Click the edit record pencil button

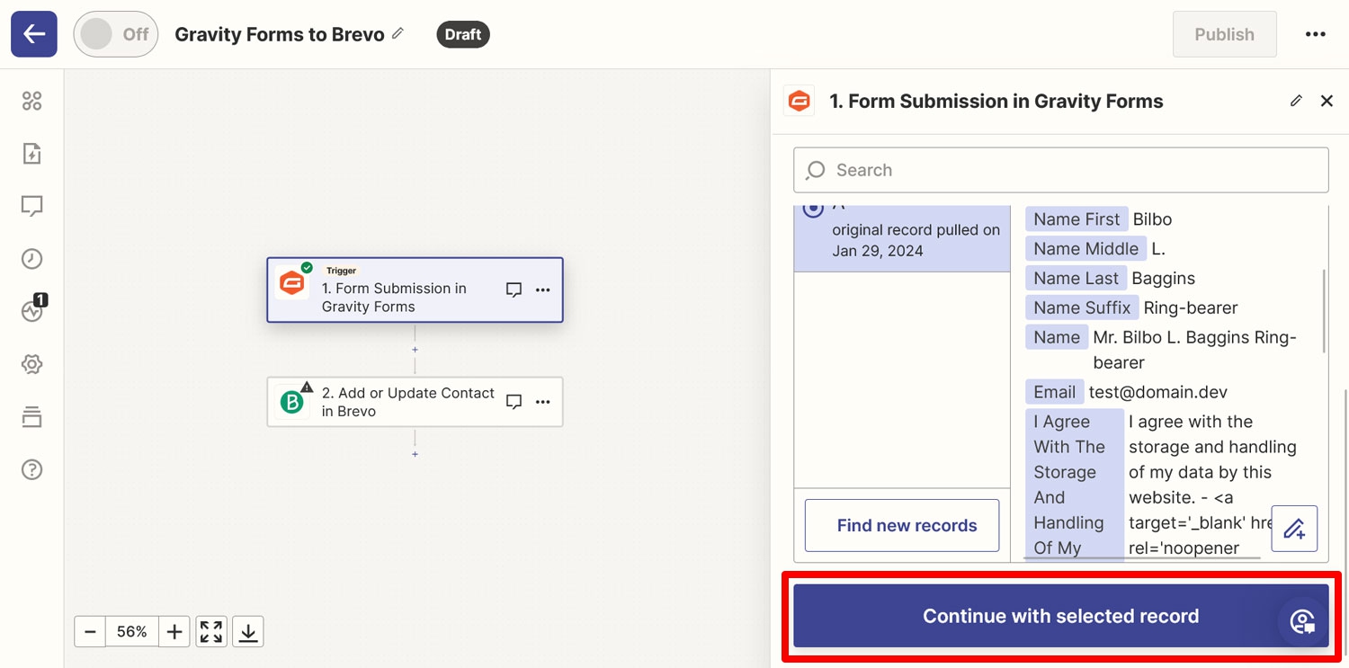coord(1294,529)
